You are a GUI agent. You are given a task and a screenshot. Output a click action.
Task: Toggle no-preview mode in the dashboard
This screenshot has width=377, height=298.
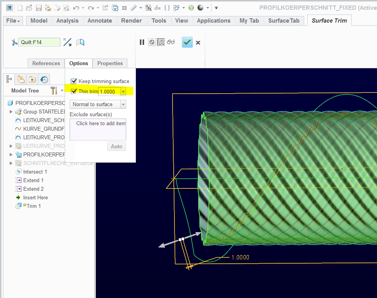(152, 42)
